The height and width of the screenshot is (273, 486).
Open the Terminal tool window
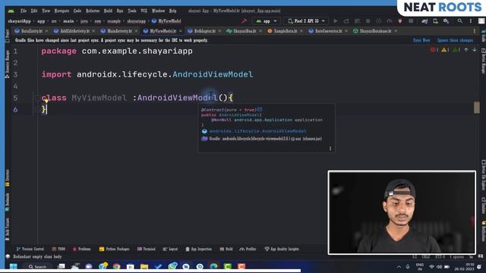(147, 249)
